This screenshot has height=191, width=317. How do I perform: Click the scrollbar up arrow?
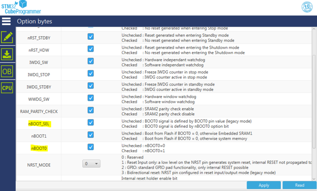(x=314, y=29)
